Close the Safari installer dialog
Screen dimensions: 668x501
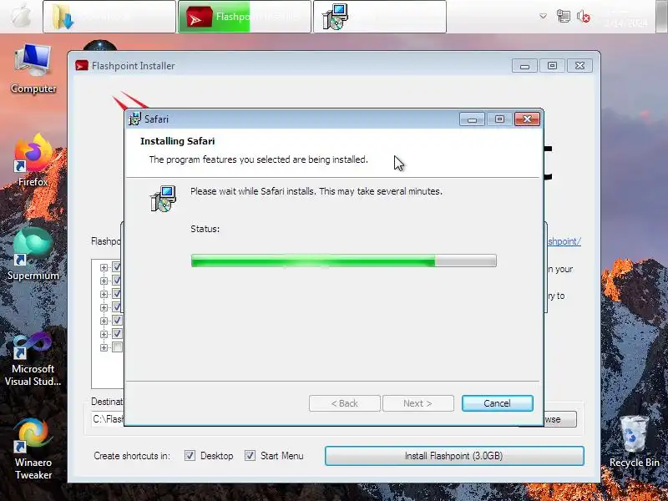pos(528,119)
